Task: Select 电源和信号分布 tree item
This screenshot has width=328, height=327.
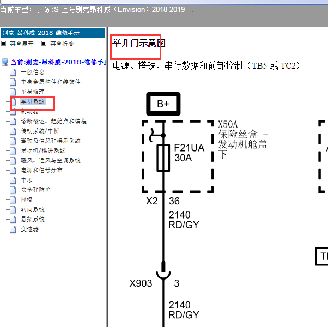Action: (41, 170)
